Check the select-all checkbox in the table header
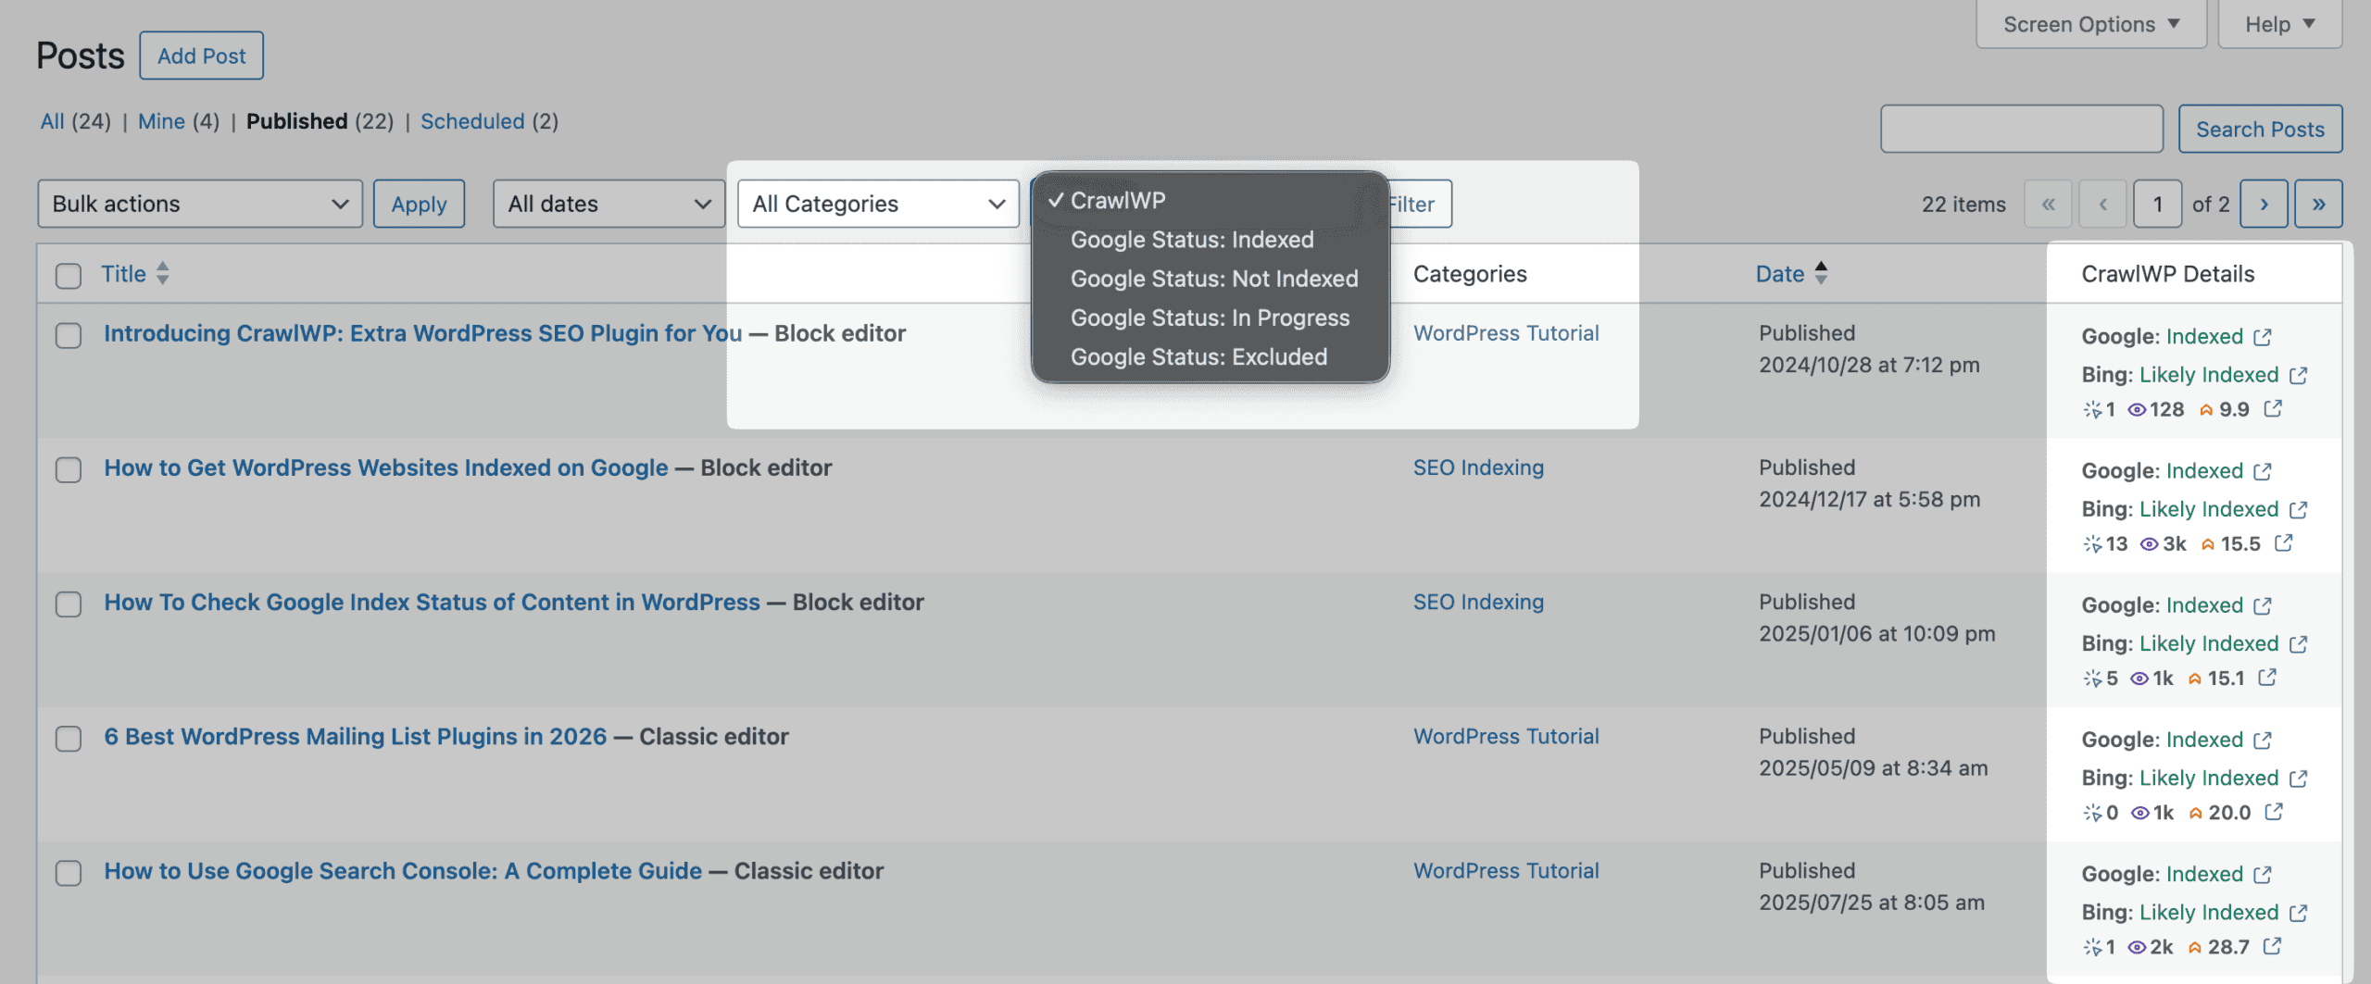The height and width of the screenshot is (984, 2371). click(x=68, y=274)
